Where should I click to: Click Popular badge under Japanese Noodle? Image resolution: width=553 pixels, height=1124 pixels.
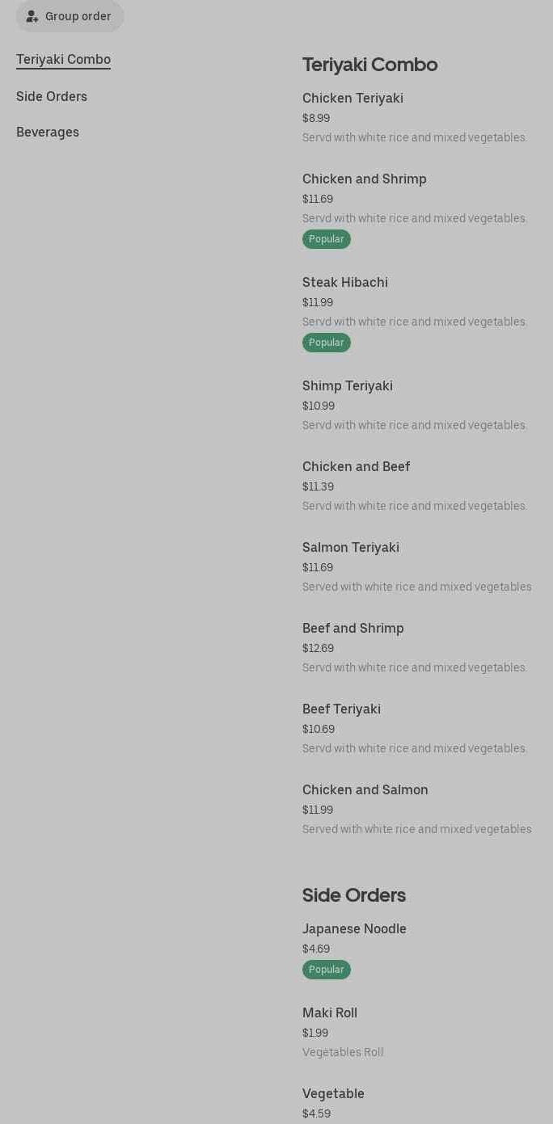point(327,970)
